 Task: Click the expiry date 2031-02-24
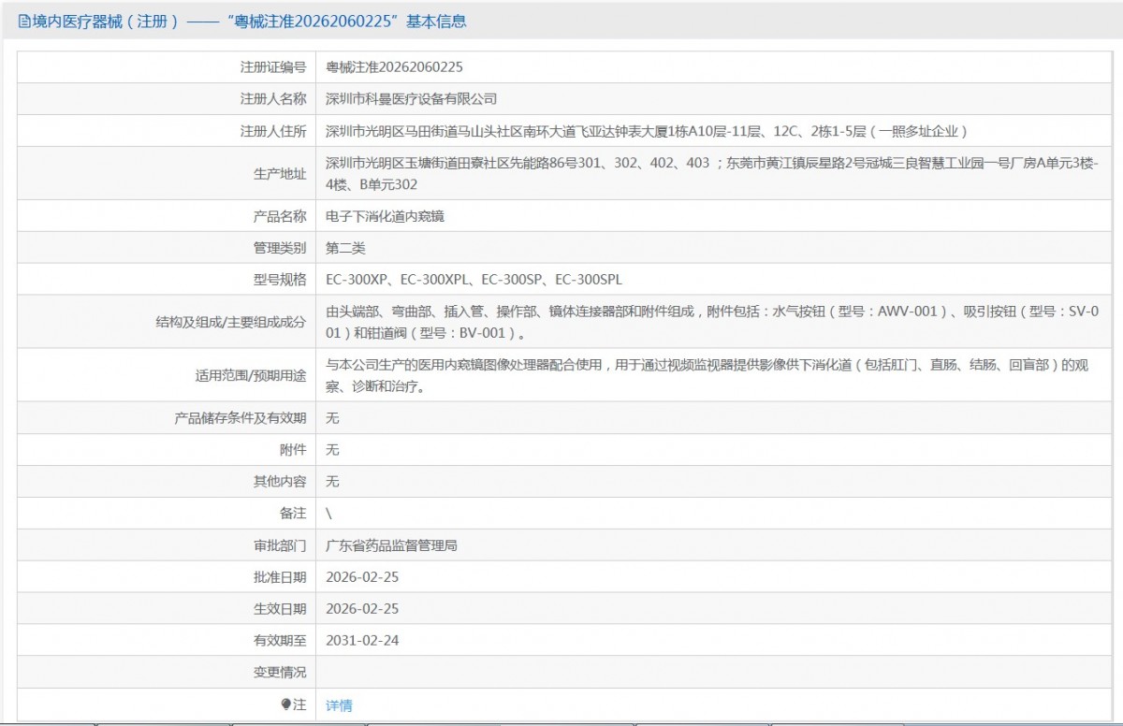click(x=362, y=641)
